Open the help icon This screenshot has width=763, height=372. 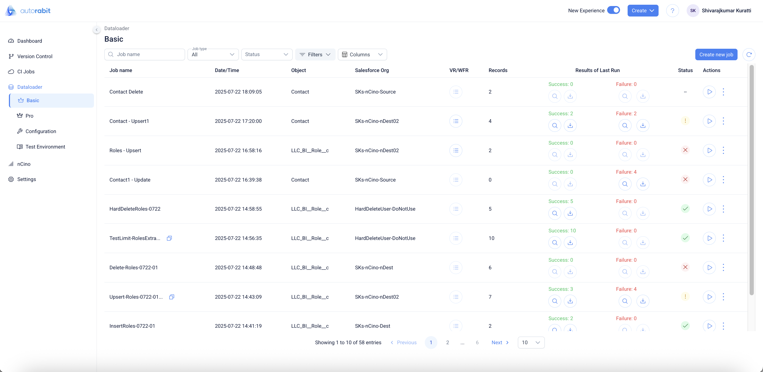672,11
